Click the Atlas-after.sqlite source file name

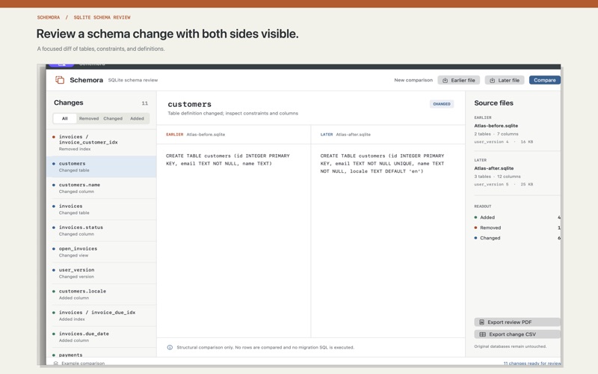[x=494, y=168]
